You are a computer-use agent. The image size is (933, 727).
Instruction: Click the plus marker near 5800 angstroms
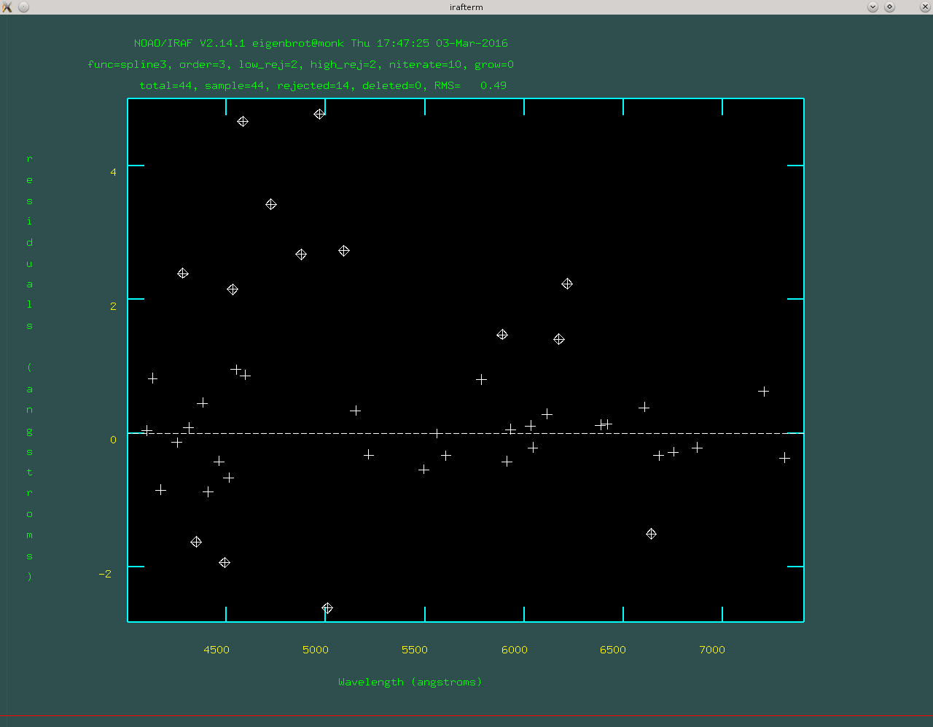coord(481,380)
